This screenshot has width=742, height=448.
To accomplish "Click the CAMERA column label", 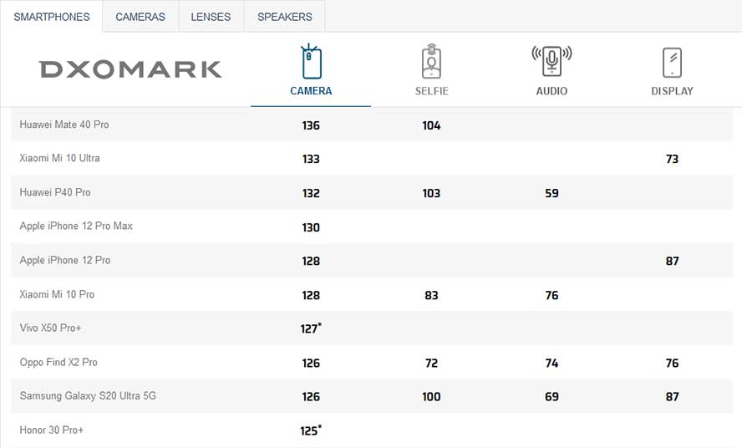I will click(311, 91).
